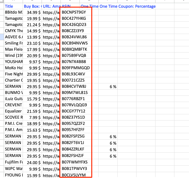189x178 pixels.
Task: Select title cell 'Chartier'
Action: coord(13,80)
